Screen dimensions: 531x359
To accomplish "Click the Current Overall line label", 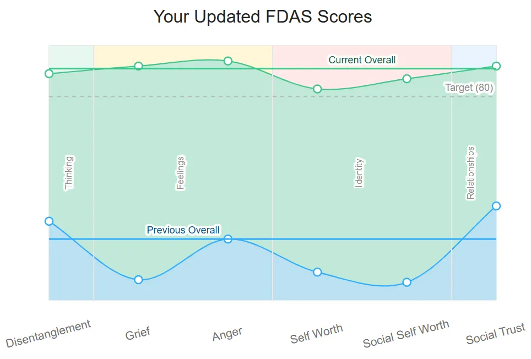I will click(362, 60).
